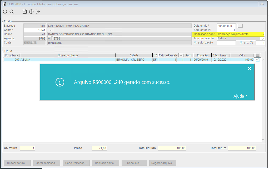Click the scroll up arrow of title table
The width and height of the screenshot is (269, 169).
(x=263, y=60)
